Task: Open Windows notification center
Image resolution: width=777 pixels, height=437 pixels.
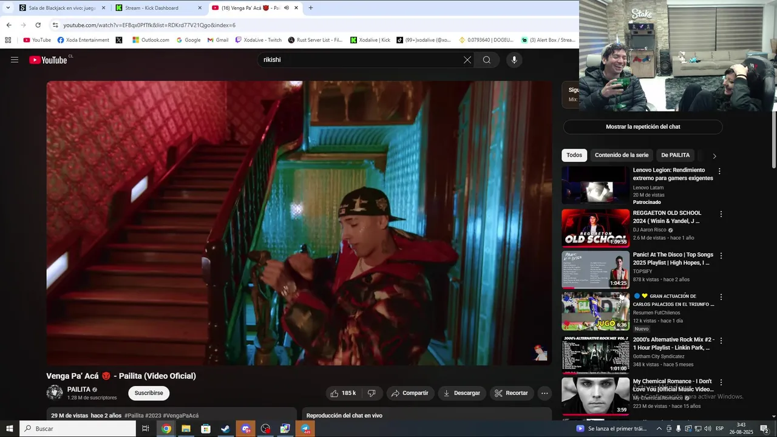Action: click(x=764, y=429)
